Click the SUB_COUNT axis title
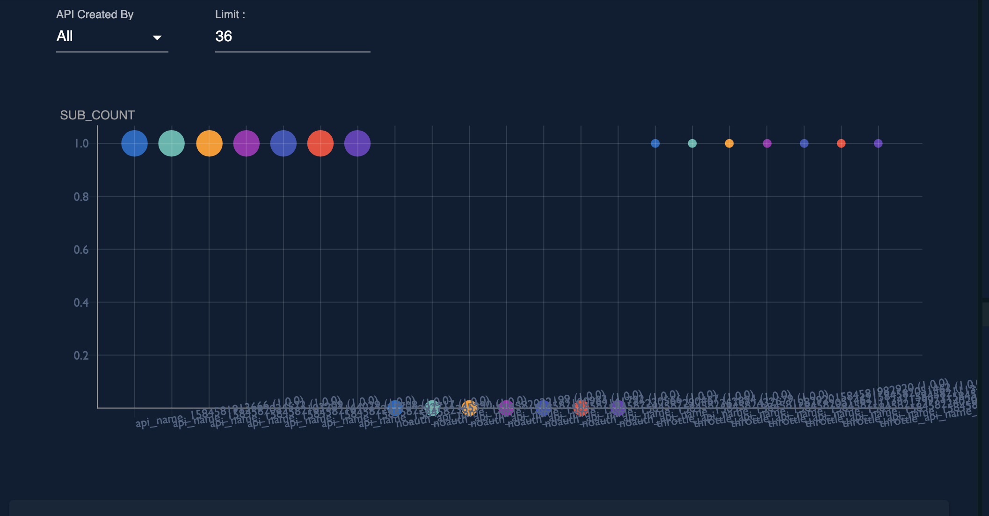 click(x=98, y=115)
